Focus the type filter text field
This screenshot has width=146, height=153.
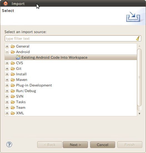coord(73,38)
